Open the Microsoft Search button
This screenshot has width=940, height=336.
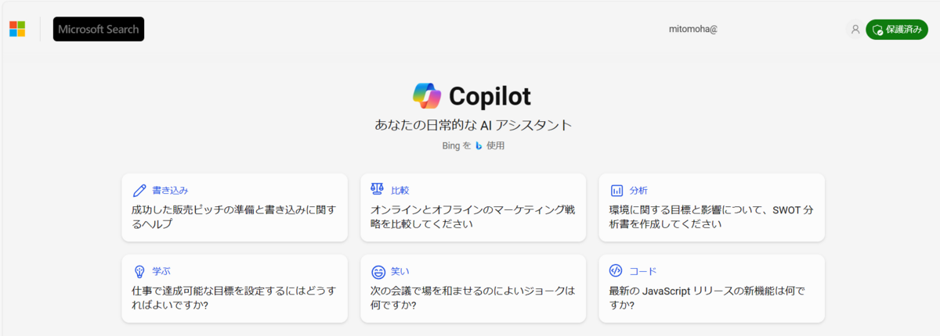tap(99, 29)
